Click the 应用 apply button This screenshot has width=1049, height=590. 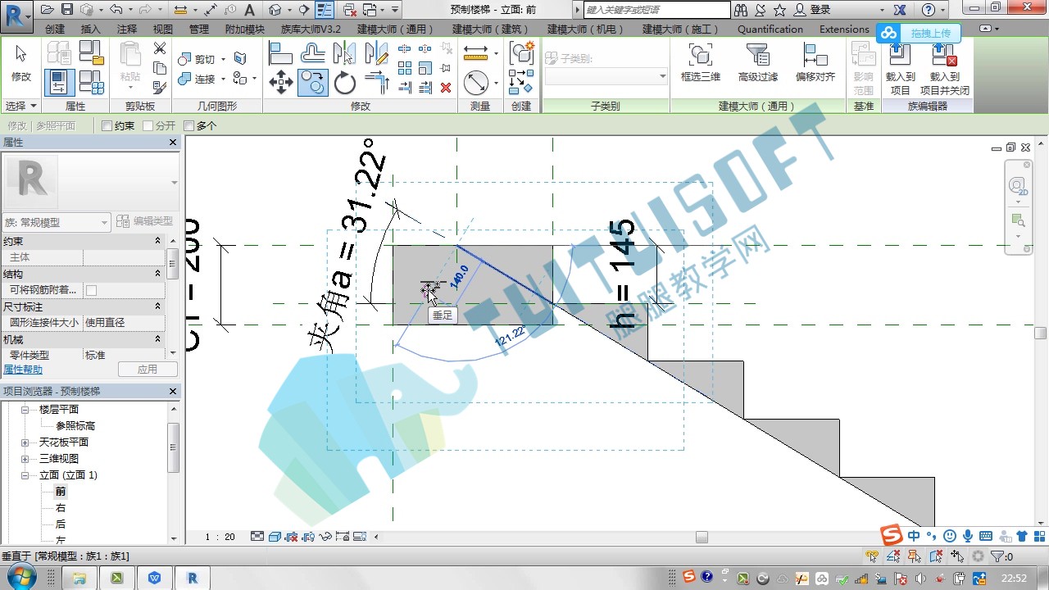[148, 370]
